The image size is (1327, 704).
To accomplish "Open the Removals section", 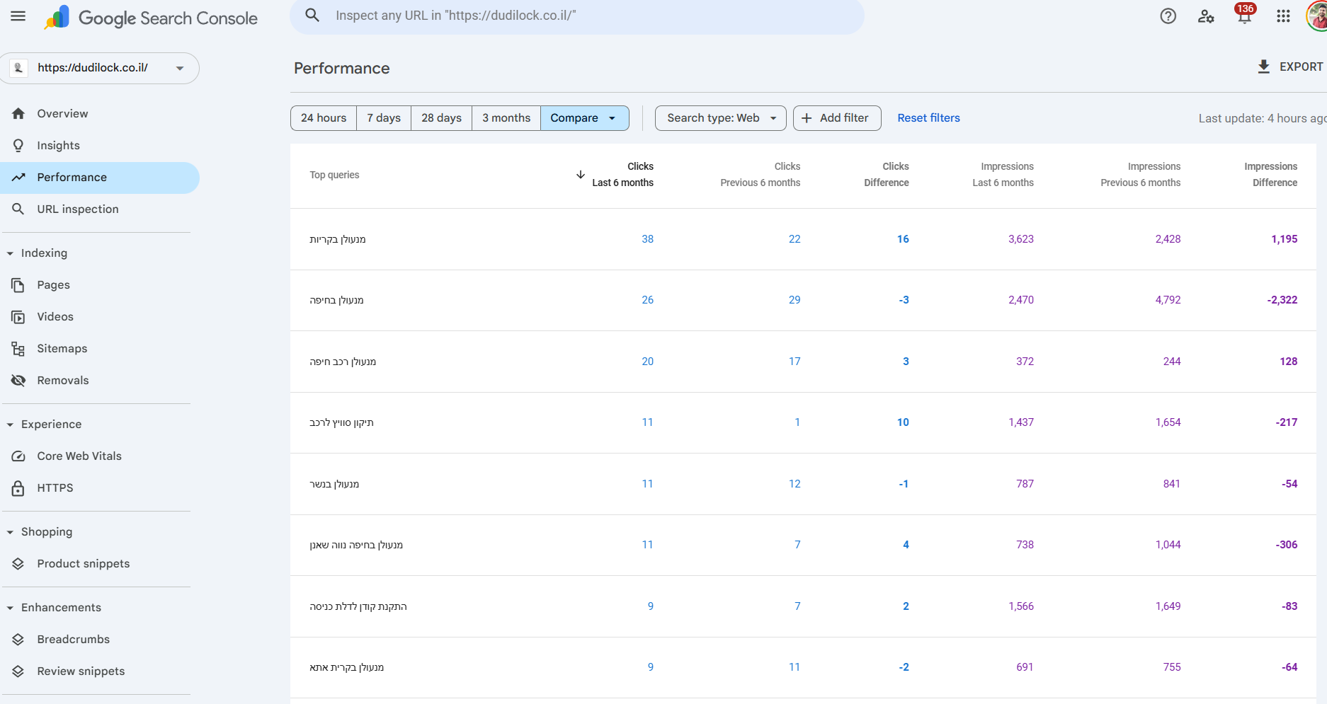I will coord(63,381).
